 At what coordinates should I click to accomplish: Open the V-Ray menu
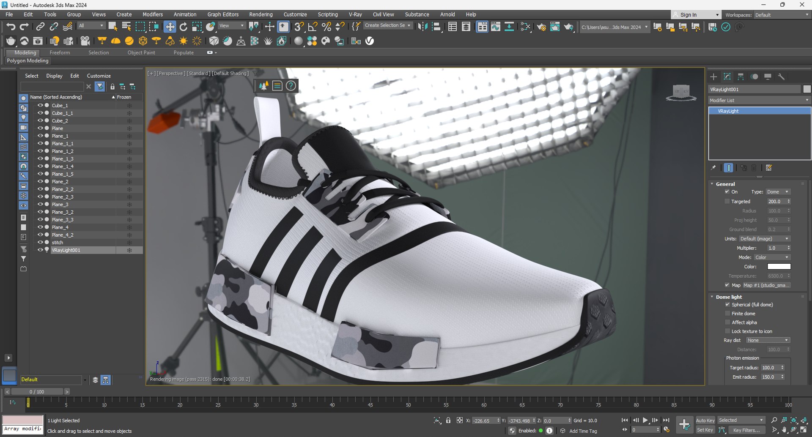pyautogui.click(x=355, y=14)
